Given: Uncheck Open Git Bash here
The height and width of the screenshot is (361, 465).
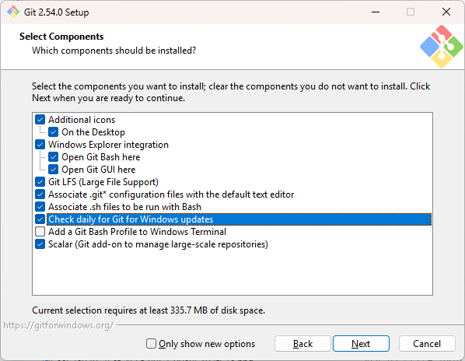Looking at the screenshot, I should 54,157.
